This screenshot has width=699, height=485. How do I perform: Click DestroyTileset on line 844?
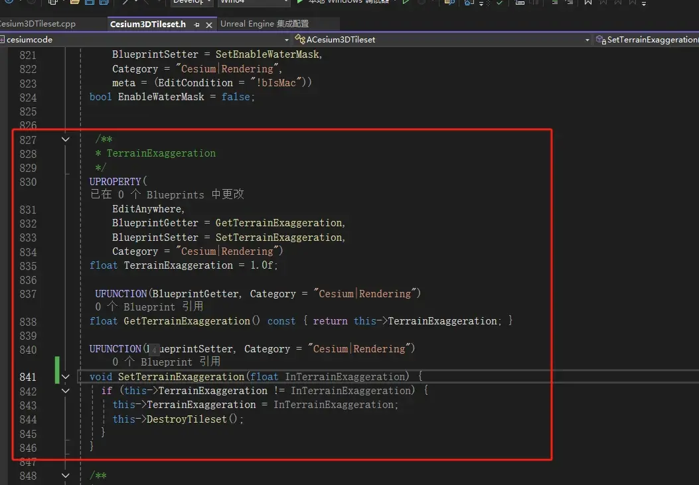[187, 419]
